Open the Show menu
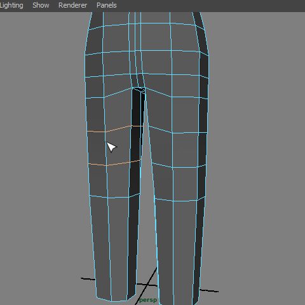 (x=41, y=5)
